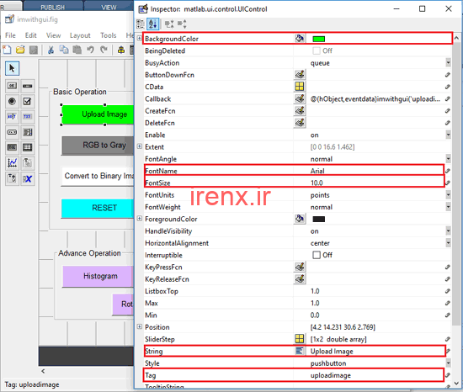Toggle the BeingDeleted Off checkbox

click(317, 50)
